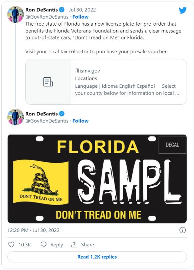Click the share upload arrow icon

pyautogui.click(x=74, y=244)
